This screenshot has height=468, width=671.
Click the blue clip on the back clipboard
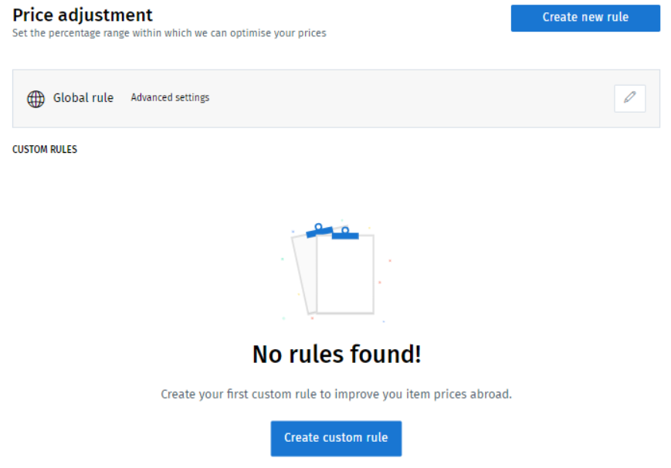pos(319,230)
